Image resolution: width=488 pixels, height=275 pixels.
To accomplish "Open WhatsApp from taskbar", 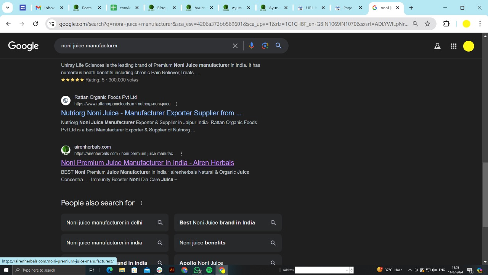I will pyautogui.click(x=197, y=270).
